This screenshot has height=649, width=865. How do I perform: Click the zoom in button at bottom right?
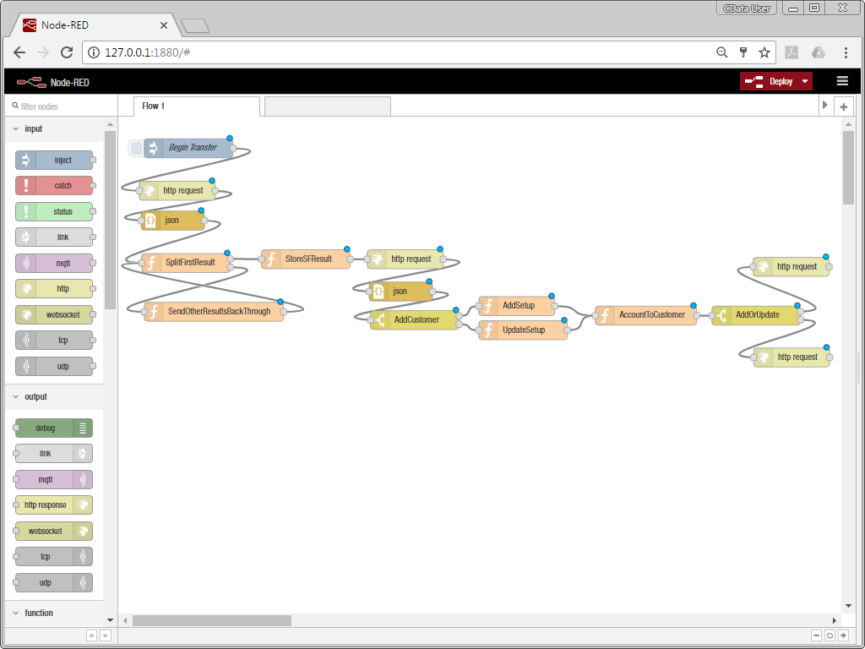tap(843, 635)
